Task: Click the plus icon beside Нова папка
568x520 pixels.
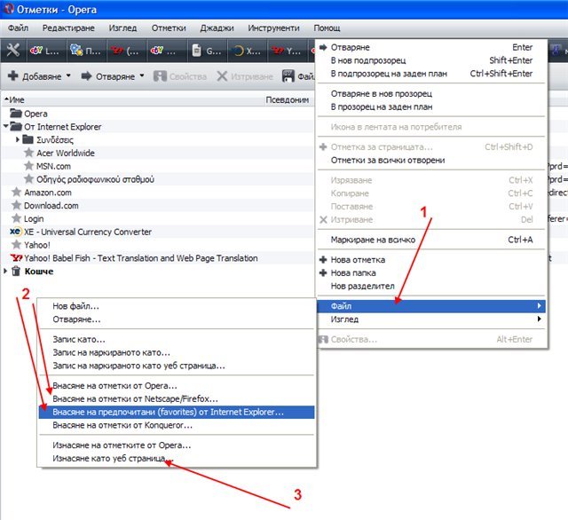Action: point(323,272)
